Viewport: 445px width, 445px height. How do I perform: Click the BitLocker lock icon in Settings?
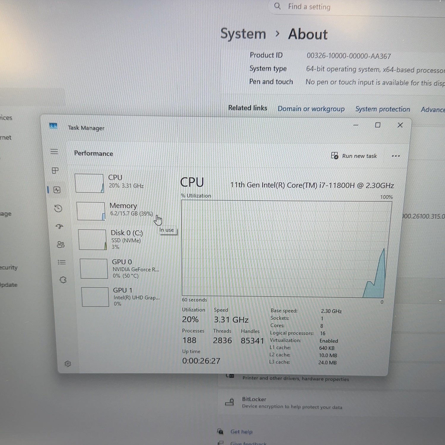tap(230, 402)
